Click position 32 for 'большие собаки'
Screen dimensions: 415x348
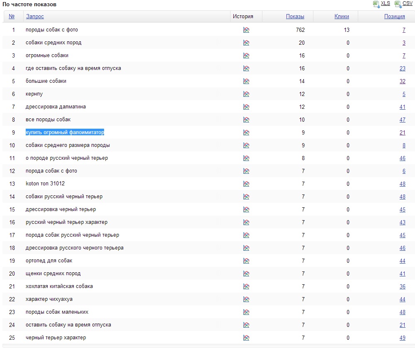(x=403, y=81)
